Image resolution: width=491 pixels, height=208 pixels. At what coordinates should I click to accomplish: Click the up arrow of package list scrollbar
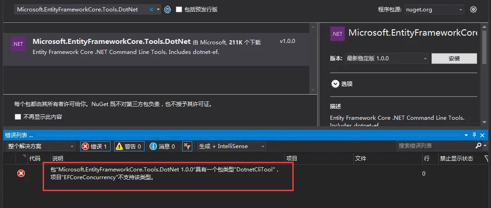[x=313, y=27]
